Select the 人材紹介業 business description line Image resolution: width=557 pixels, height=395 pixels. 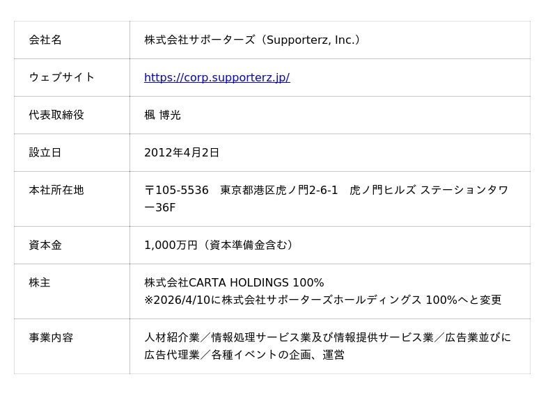tap(327, 338)
